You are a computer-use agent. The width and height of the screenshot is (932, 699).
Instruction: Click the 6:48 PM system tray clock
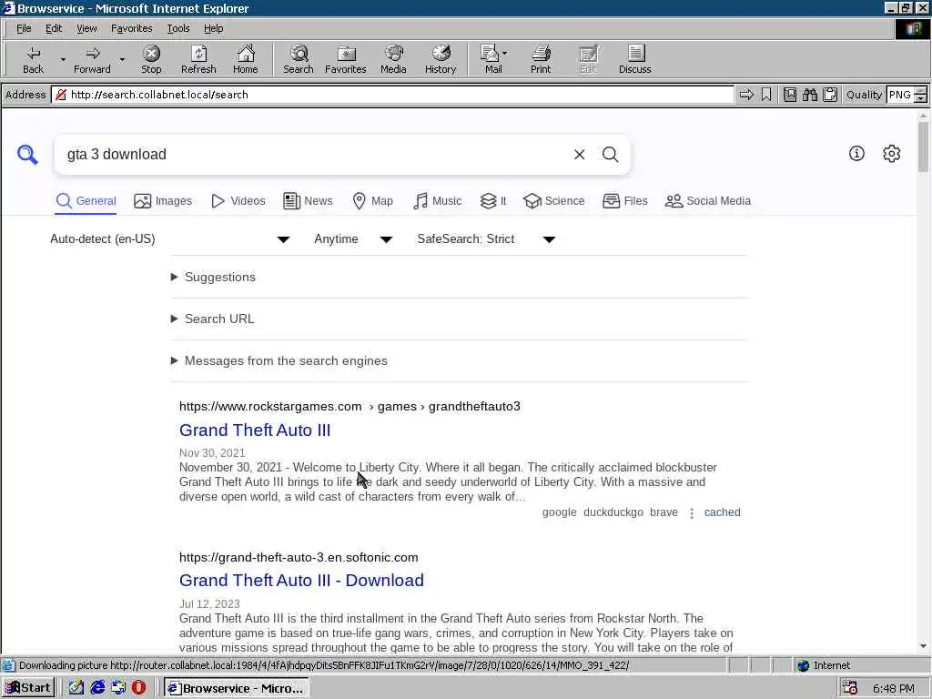pyautogui.click(x=894, y=688)
